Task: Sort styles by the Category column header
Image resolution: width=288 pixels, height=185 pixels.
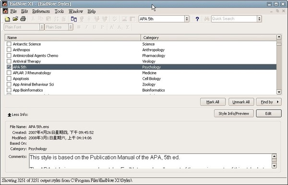Action: (x=209, y=37)
